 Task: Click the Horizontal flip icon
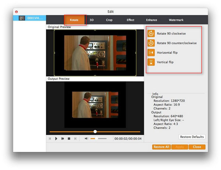[x=151, y=53]
